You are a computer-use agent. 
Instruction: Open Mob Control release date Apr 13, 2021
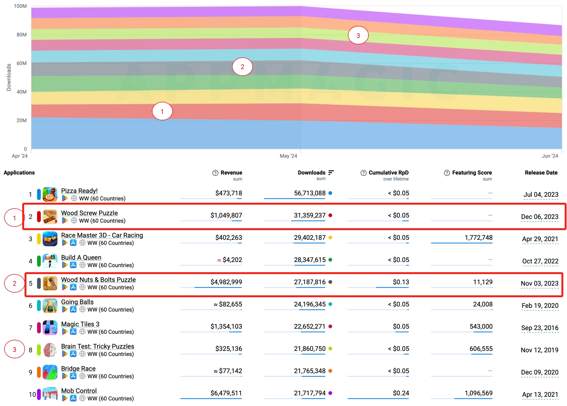tap(540, 395)
